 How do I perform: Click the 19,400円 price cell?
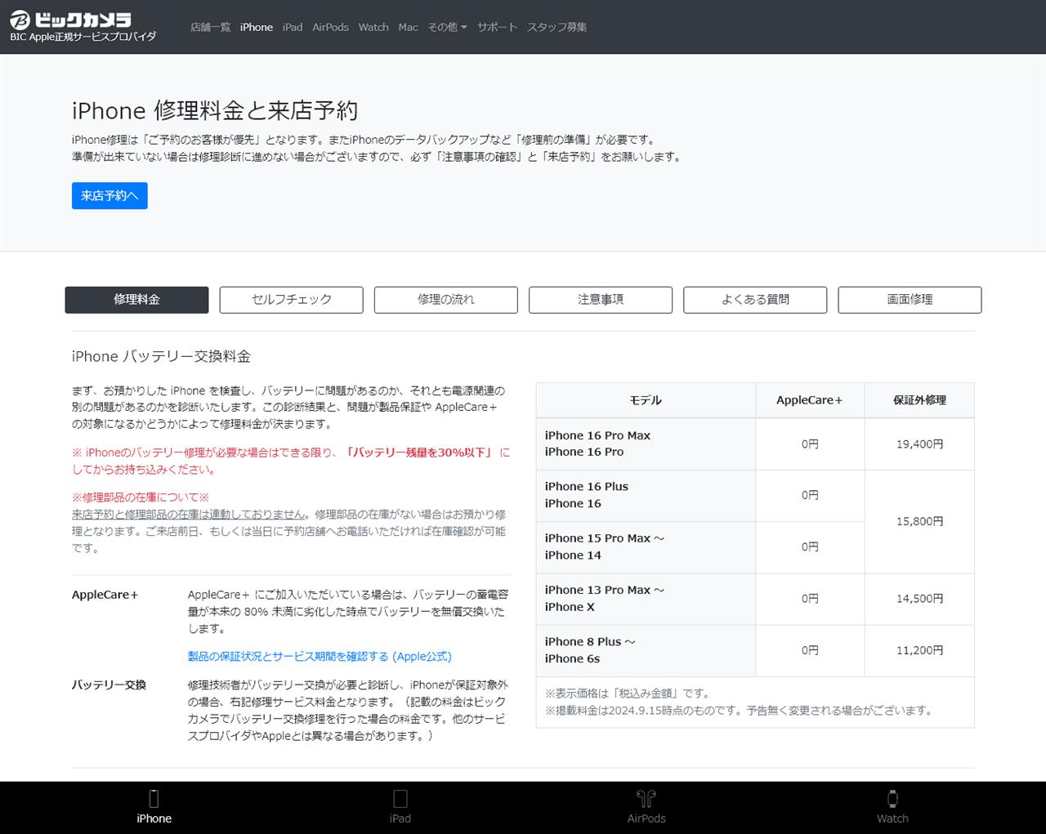click(x=919, y=444)
